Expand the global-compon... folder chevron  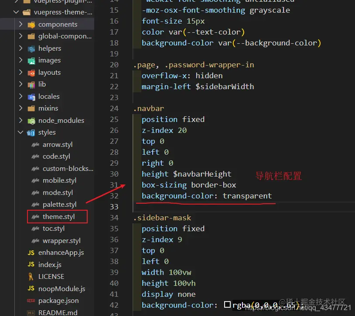[x=20, y=36]
